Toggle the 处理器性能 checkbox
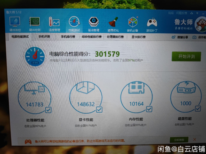206x154 pixels. (x=48, y=110)
